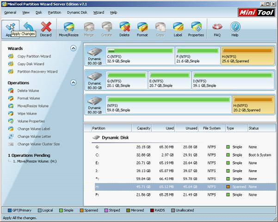Screen dimensions: 278x222
Task: Click the Partition Recovery Wizard icon
Action: tap(11, 72)
